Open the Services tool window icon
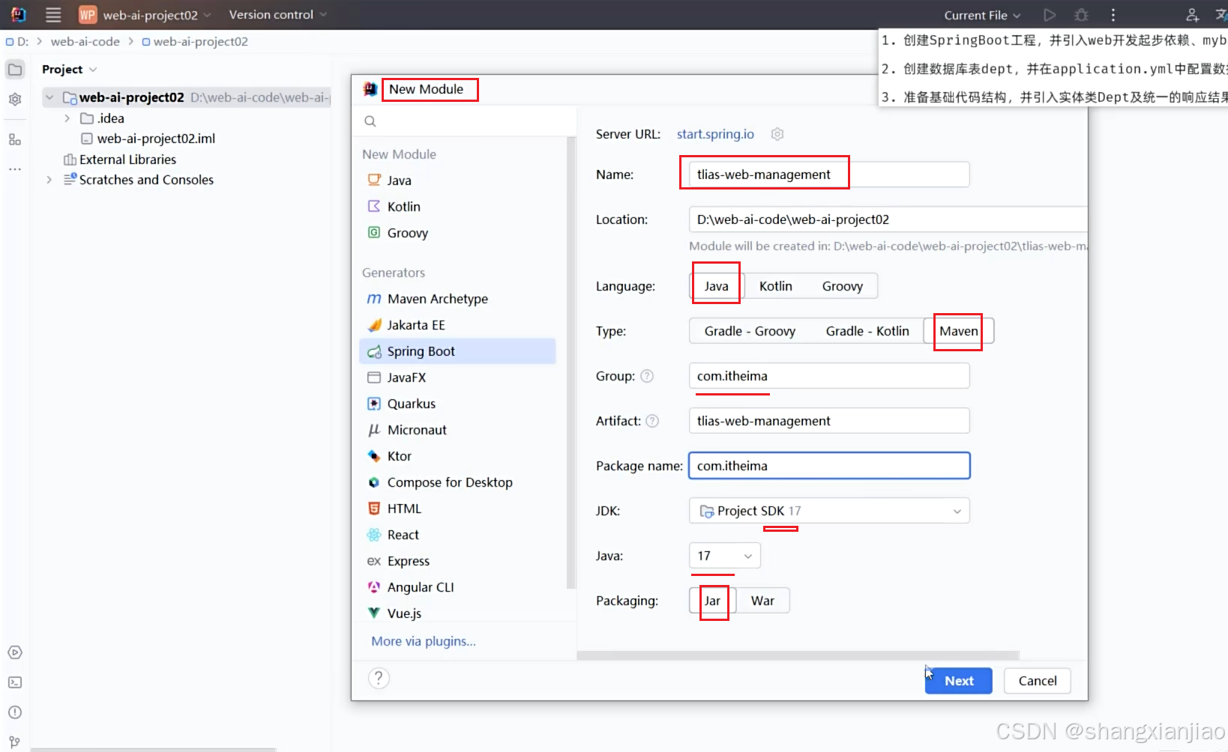This screenshot has height=752, width=1228. click(x=15, y=652)
